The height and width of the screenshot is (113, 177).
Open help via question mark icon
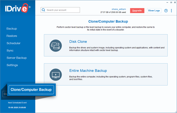(166, 10)
